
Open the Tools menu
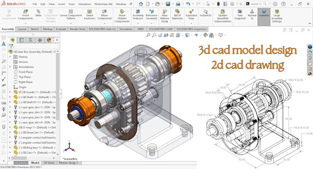click(x=71, y=4)
